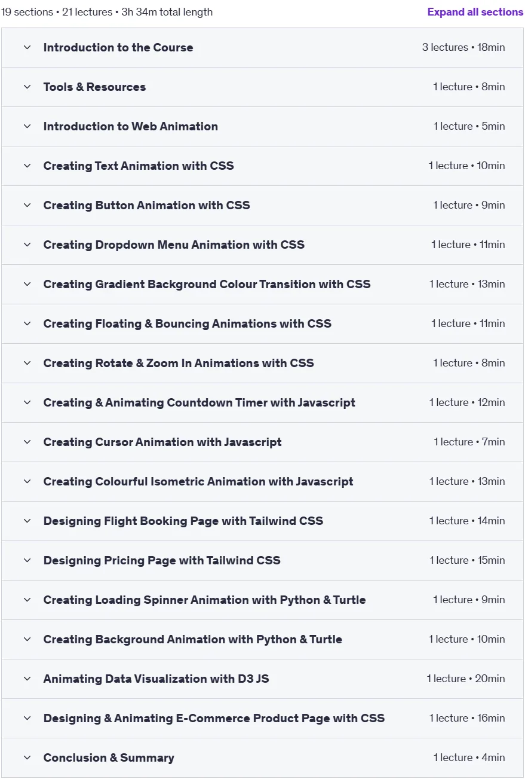
Task: Click chevron icon for Floating & Bouncing Animations
Action: tap(27, 323)
